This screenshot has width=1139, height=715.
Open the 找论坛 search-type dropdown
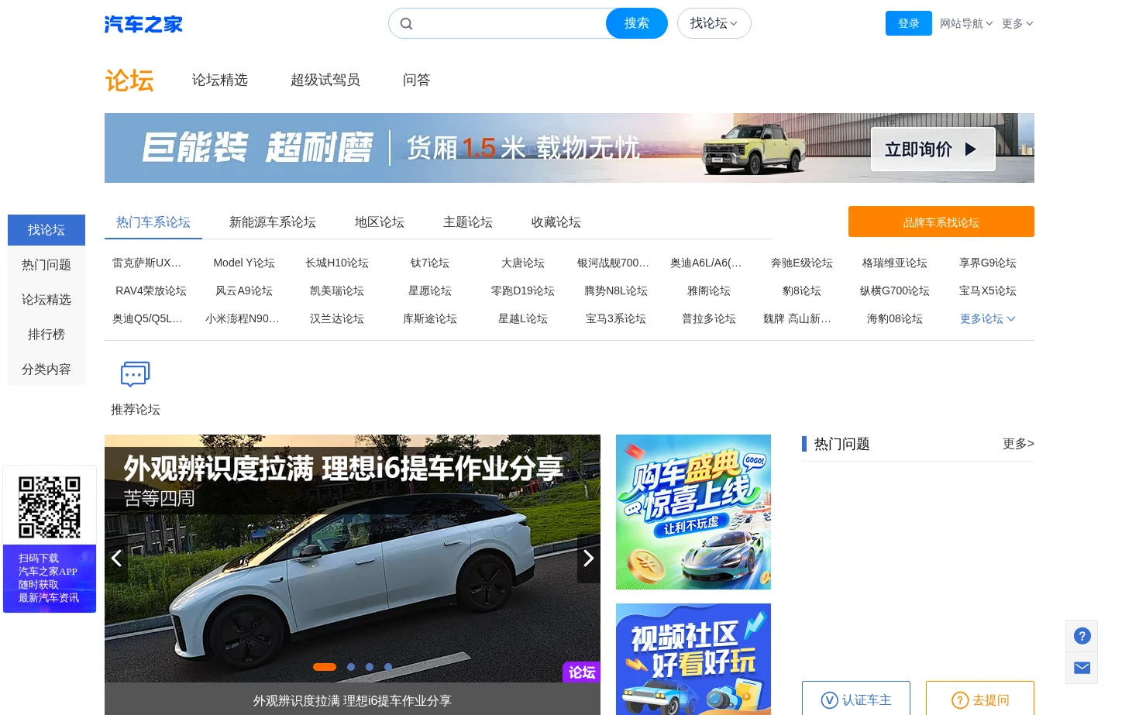point(714,23)
